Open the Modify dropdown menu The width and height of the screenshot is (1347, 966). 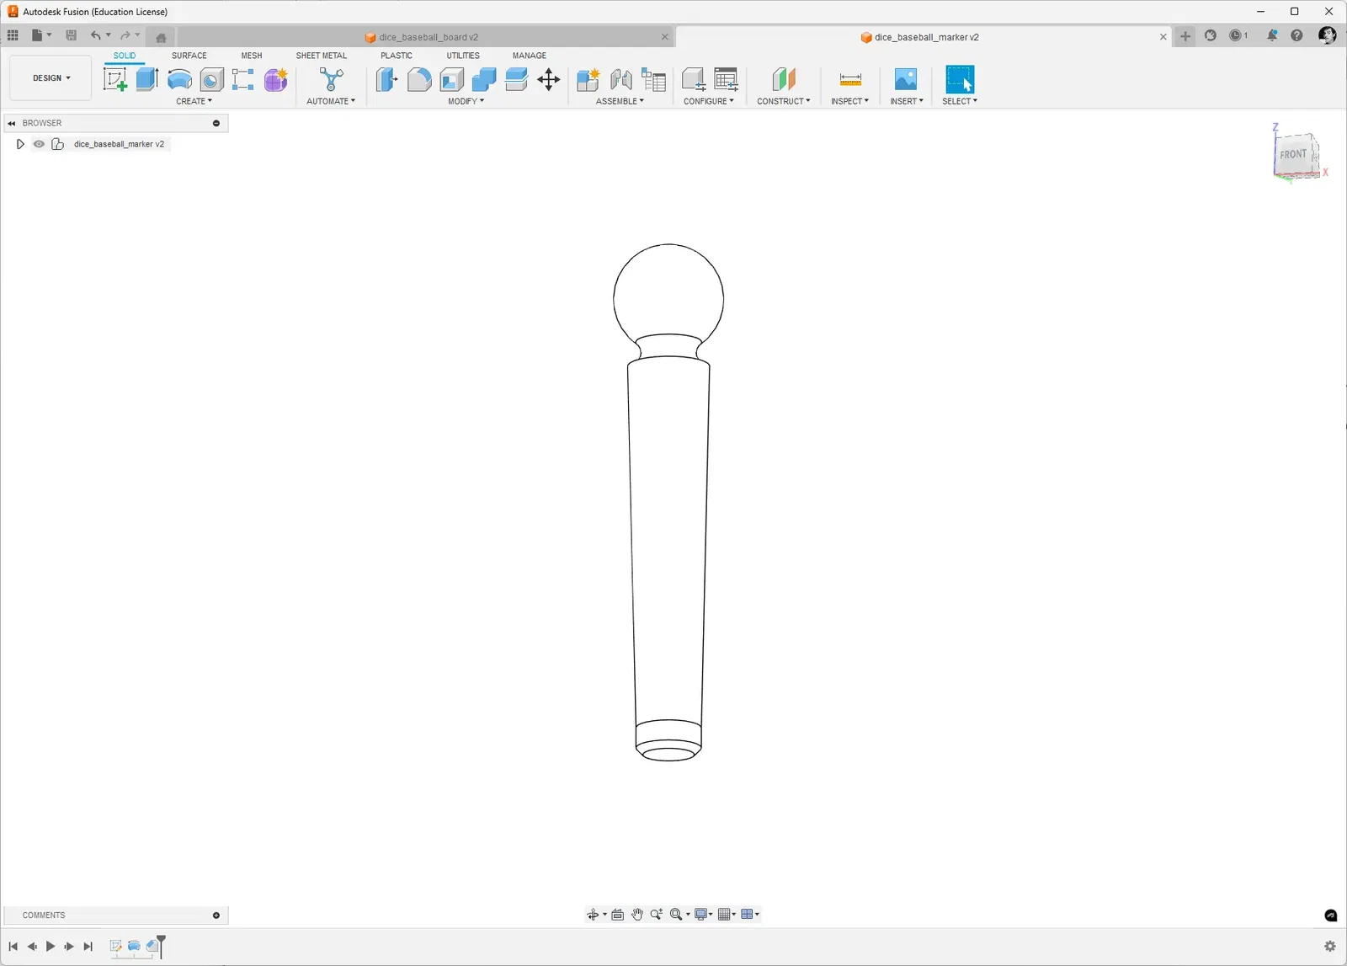coord(466,101)
